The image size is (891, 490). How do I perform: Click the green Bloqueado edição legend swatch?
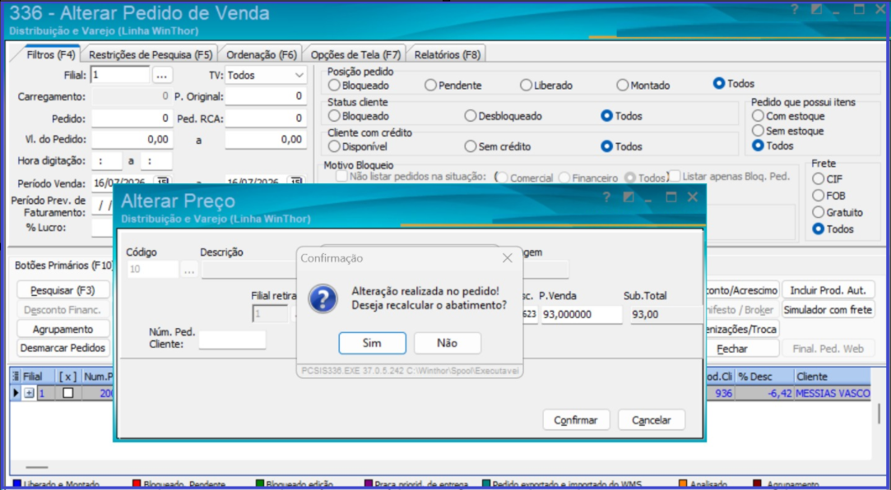tap(260, 484)
